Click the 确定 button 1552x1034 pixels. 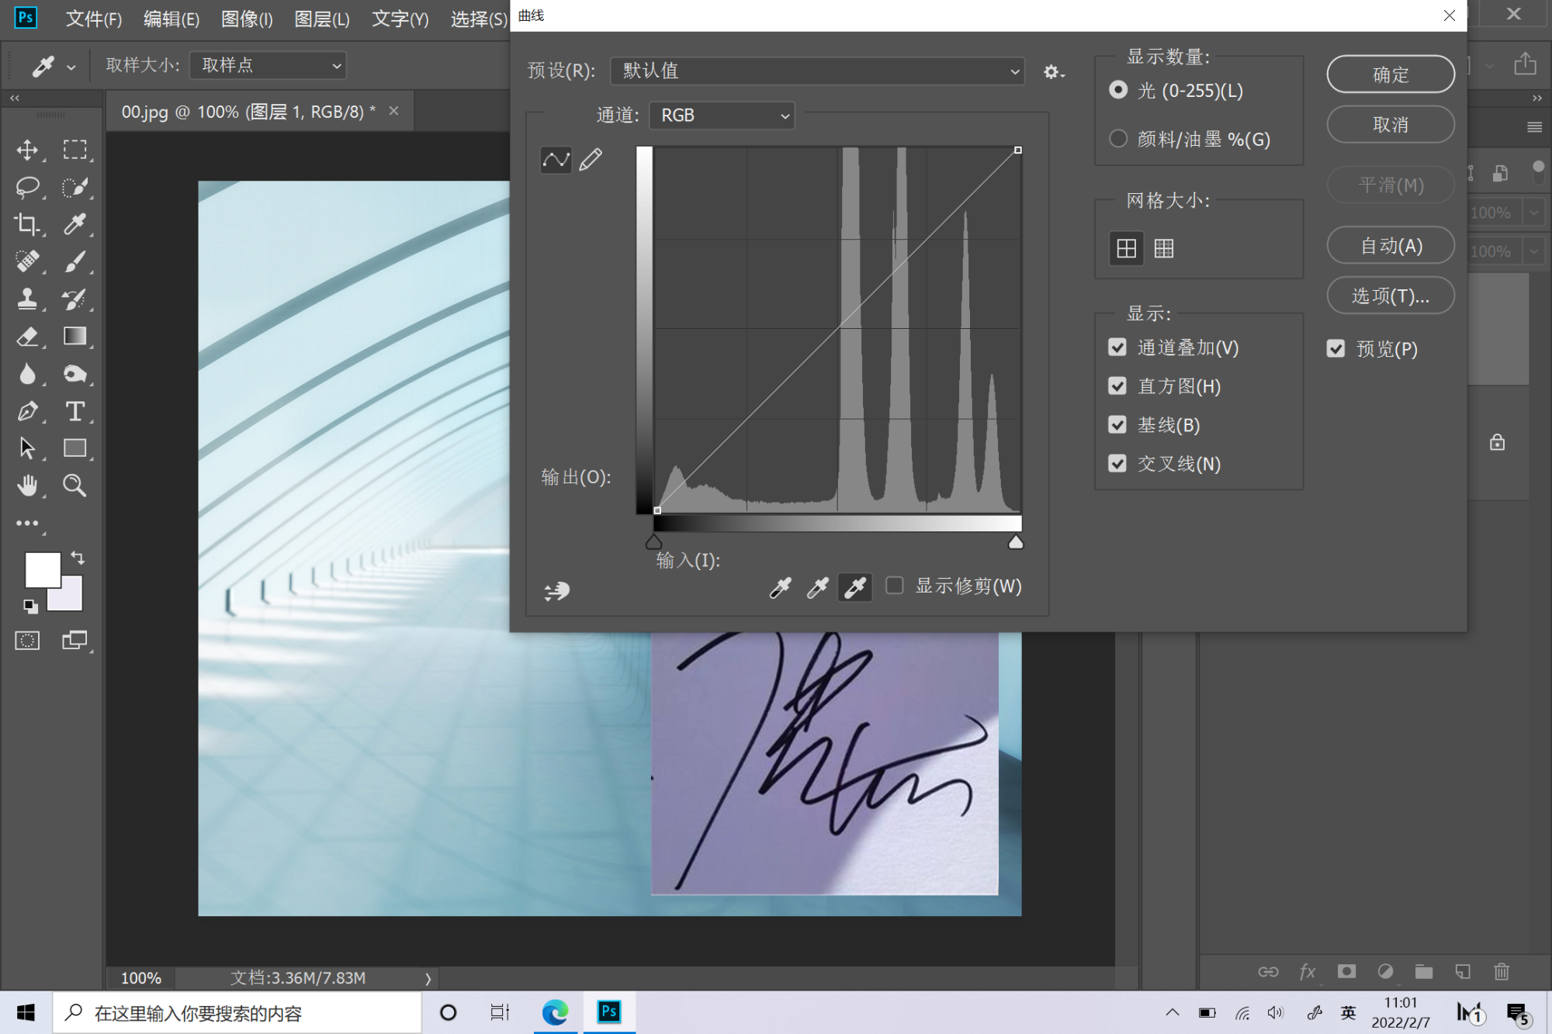[1391, 74]
